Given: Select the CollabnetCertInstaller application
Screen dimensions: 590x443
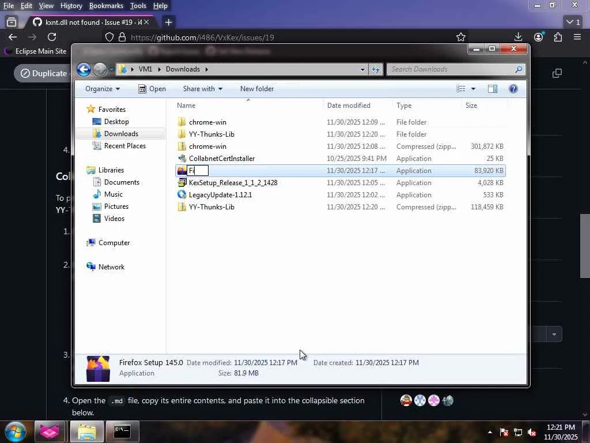Looking at the screenshot, I should pos(340,159).
